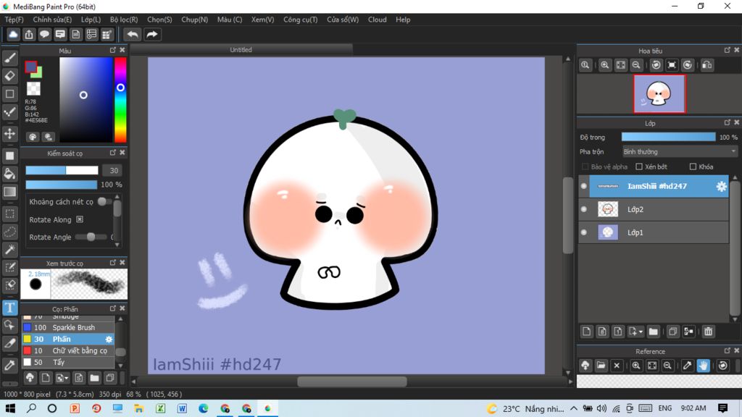Open Windows Start menu
Screen dimensions: 742x417
pyautogui.click(x=10, y=408)
